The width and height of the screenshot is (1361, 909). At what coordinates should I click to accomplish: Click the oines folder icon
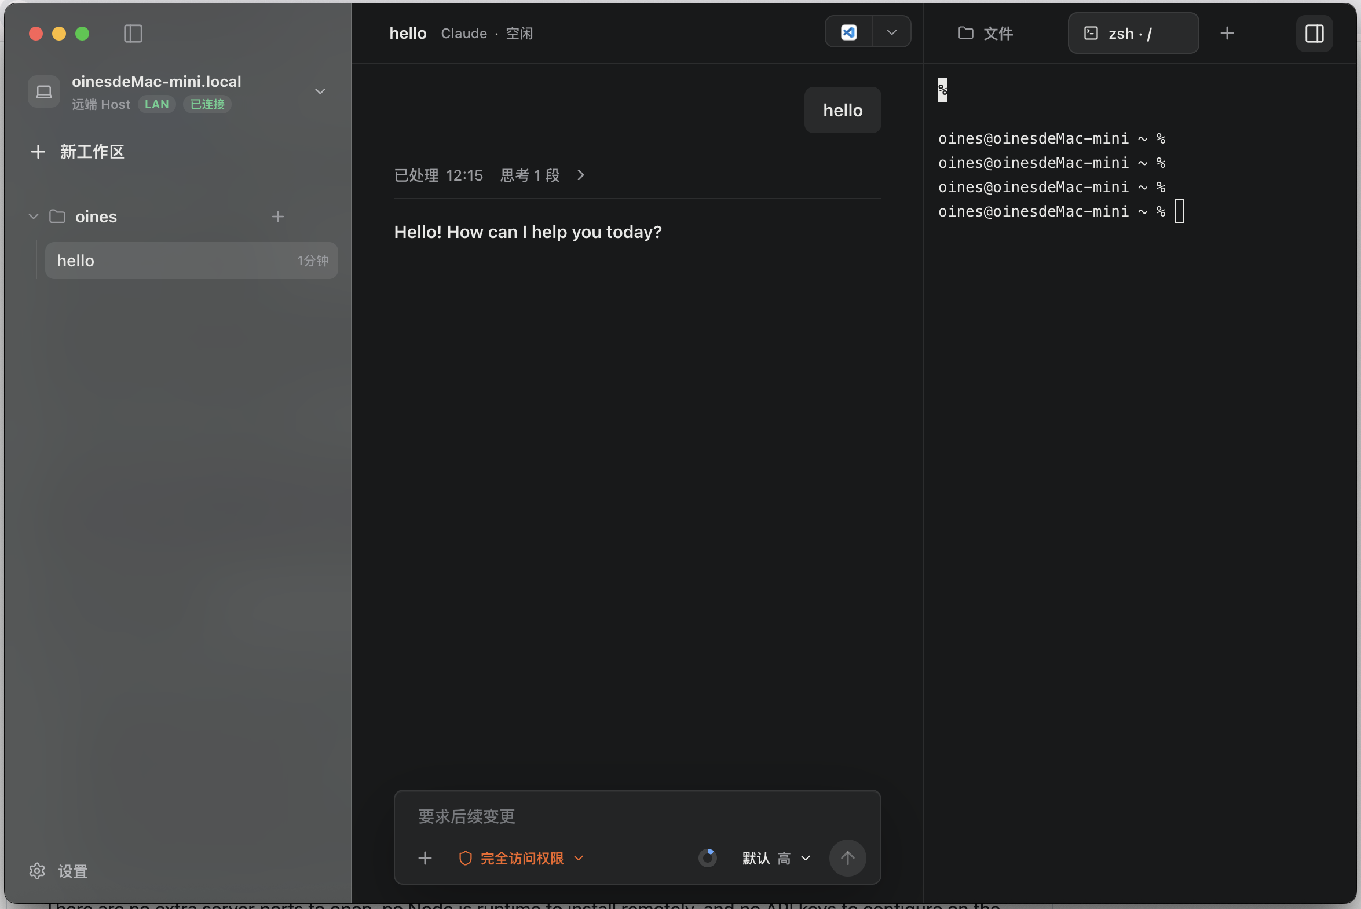57,217
